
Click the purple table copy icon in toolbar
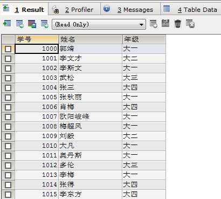pos(32,24)
